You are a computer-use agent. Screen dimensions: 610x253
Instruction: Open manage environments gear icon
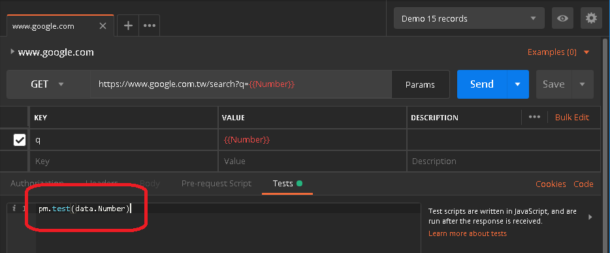(591, 18)
